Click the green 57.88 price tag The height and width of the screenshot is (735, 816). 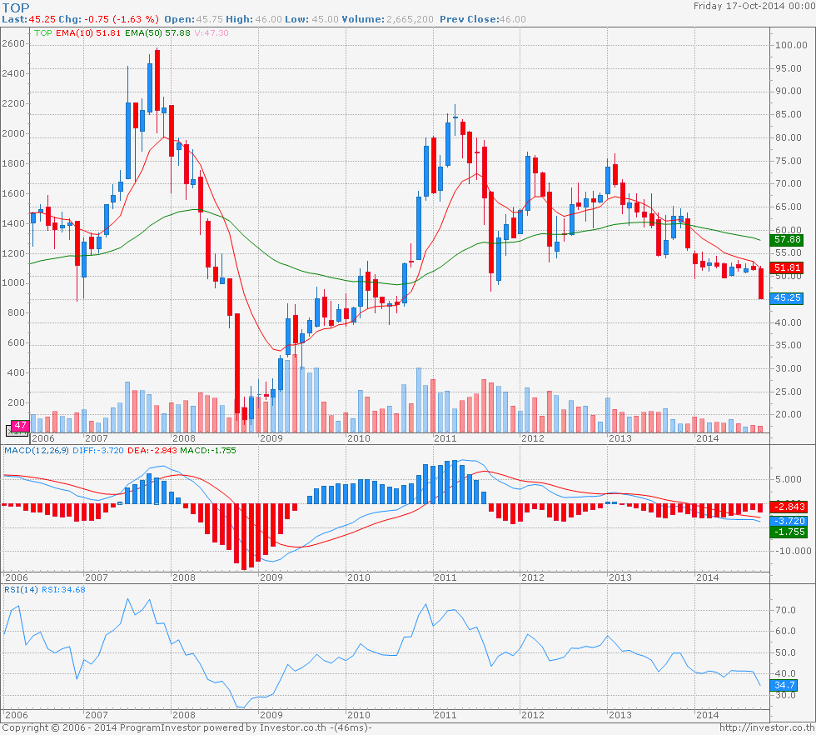[x=788, y=240]
